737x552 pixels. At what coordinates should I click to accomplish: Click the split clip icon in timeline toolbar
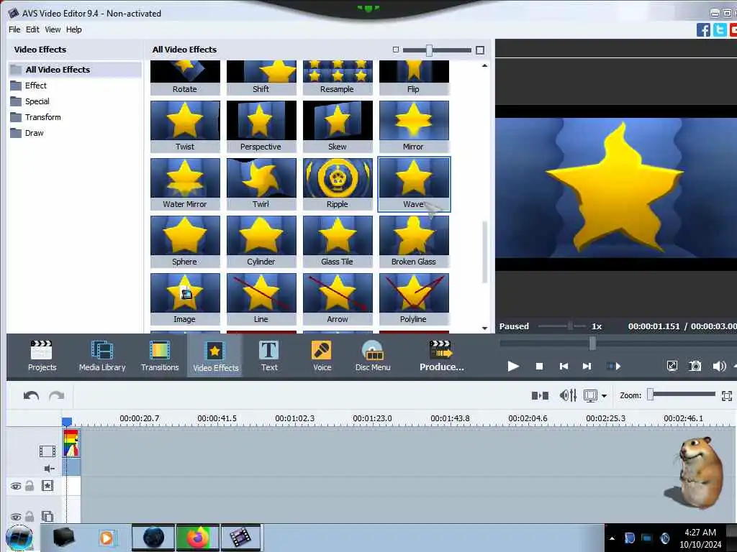540,396
